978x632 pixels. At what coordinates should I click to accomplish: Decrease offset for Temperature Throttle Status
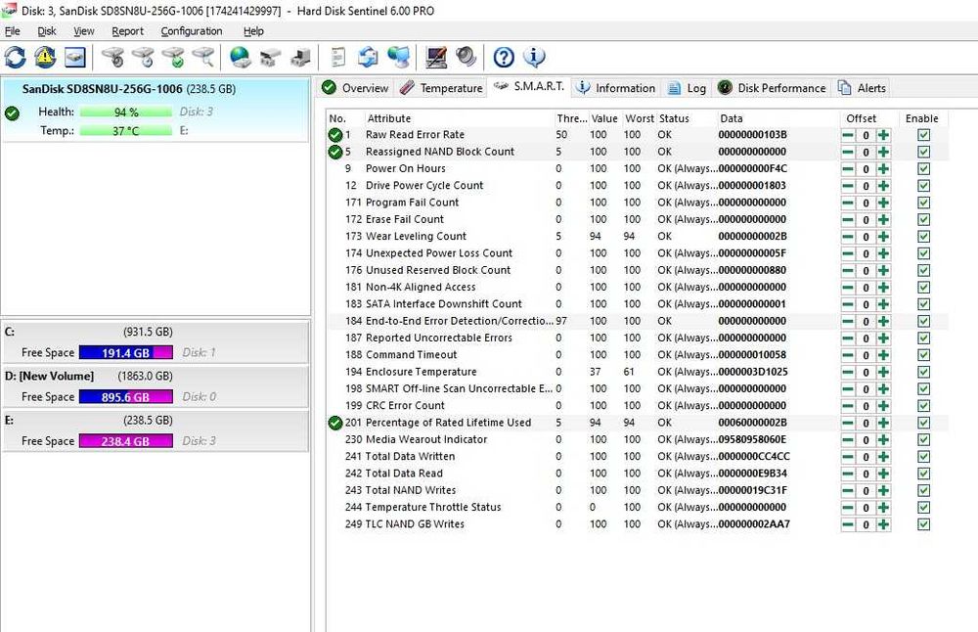(848, 507)
